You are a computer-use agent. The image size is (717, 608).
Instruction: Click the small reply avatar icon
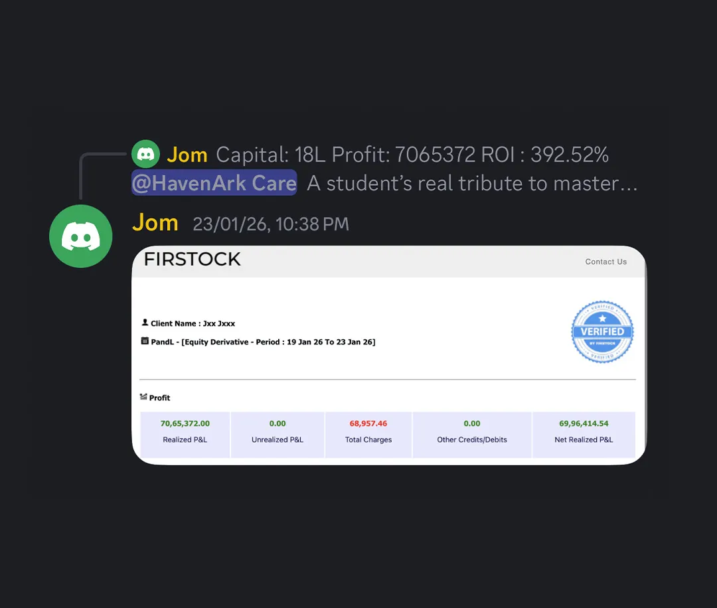point(145,154)
